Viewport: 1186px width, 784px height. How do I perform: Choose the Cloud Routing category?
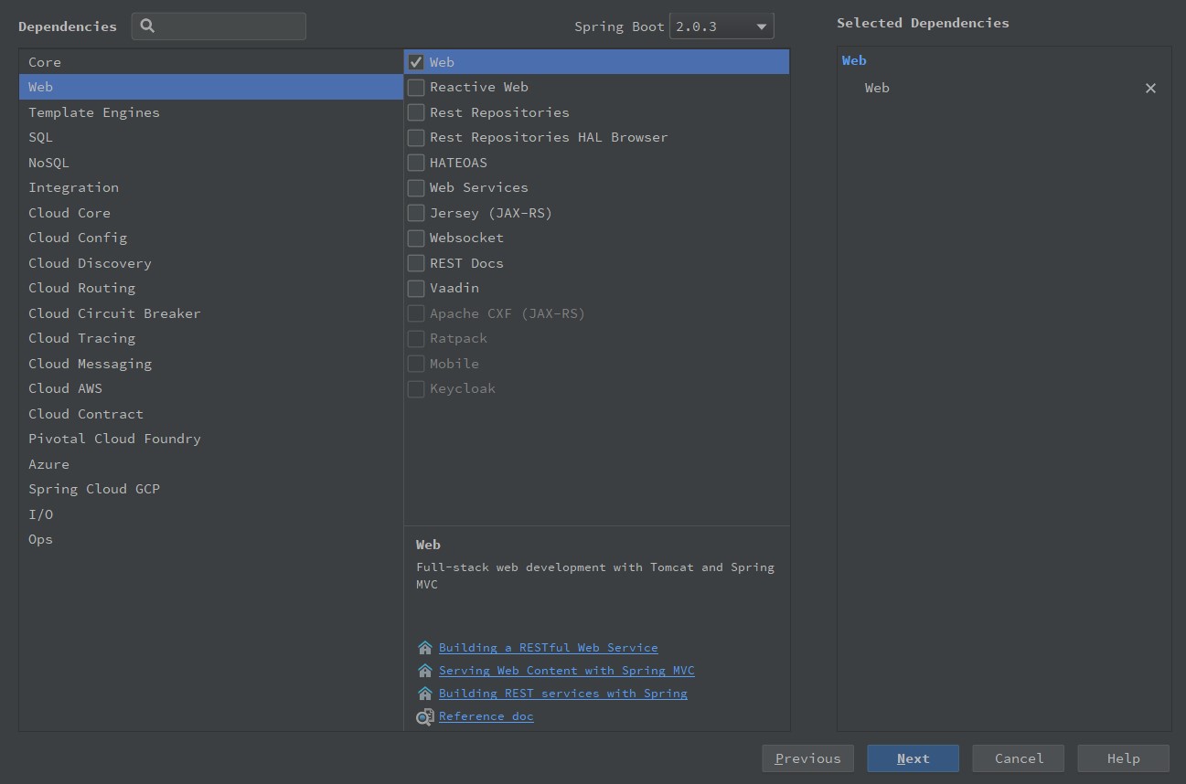pyautogui.click(x=210, y=288)
